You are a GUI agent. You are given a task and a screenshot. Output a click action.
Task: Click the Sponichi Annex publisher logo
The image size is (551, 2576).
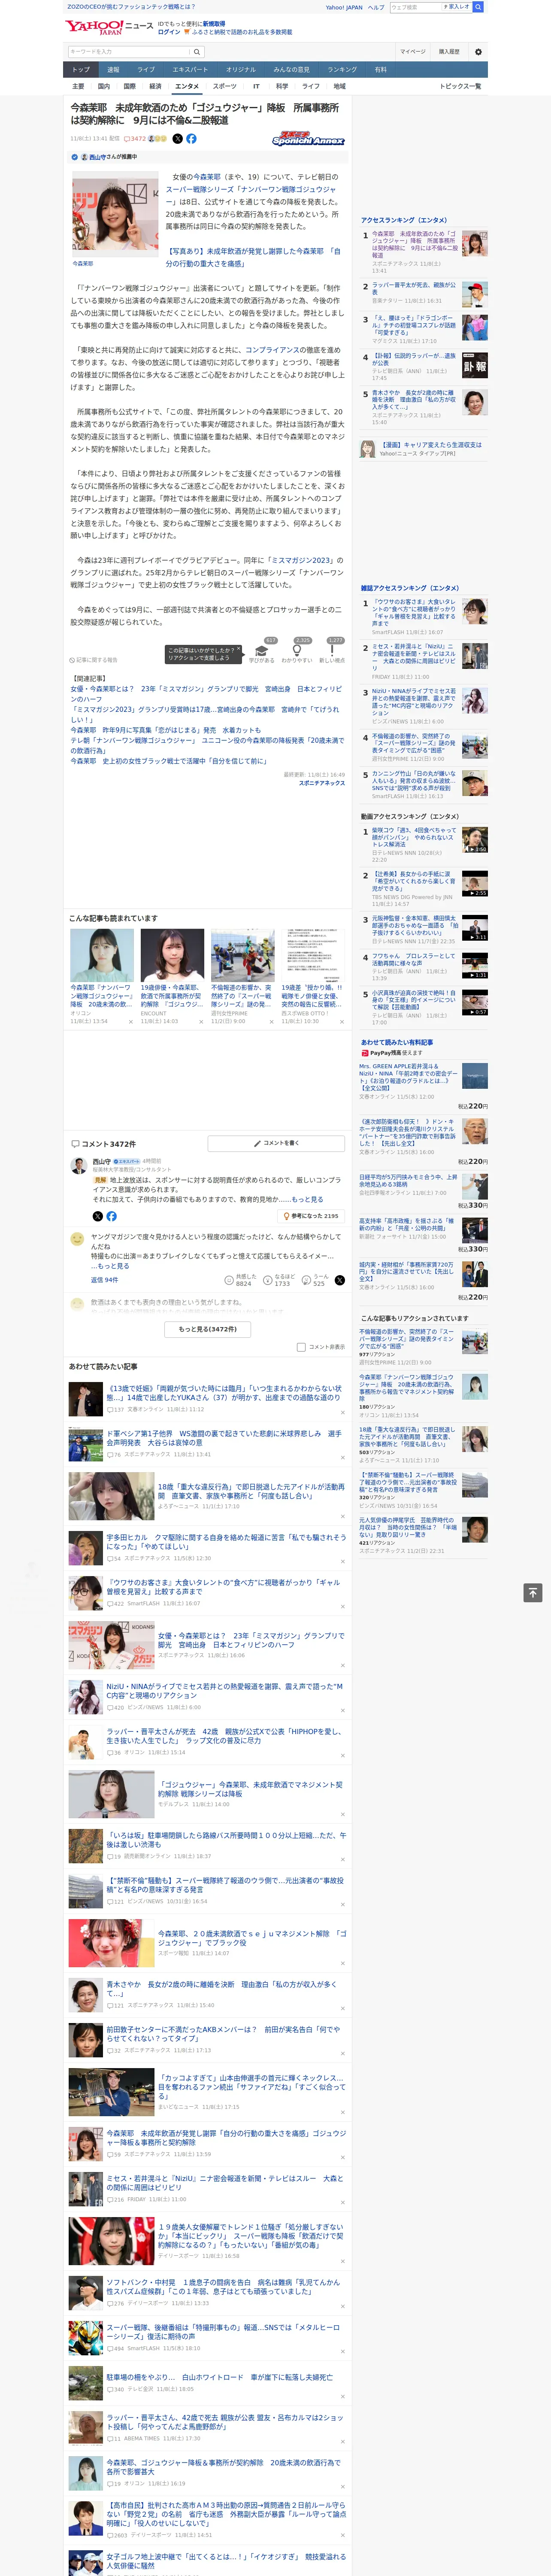click(308, 140)
